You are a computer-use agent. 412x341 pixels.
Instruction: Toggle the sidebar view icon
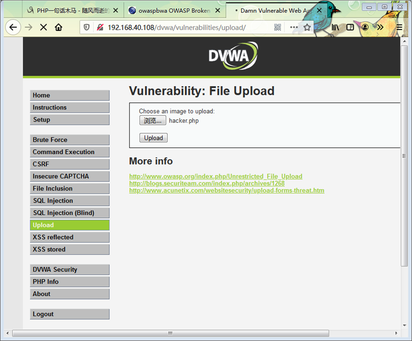point(350,27)
